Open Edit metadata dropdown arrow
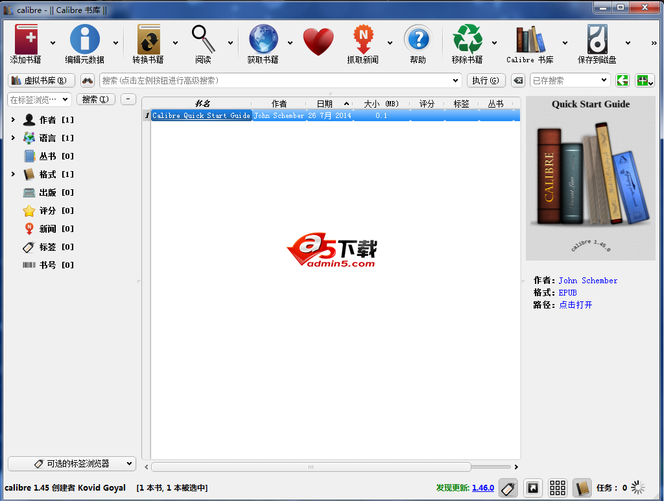 click(x=115, y=43)
